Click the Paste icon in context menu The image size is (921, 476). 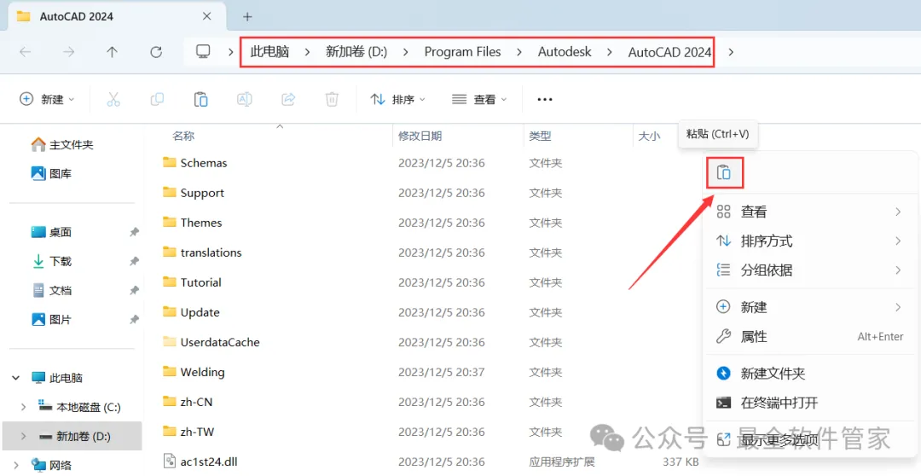click(x=724, y=173)
